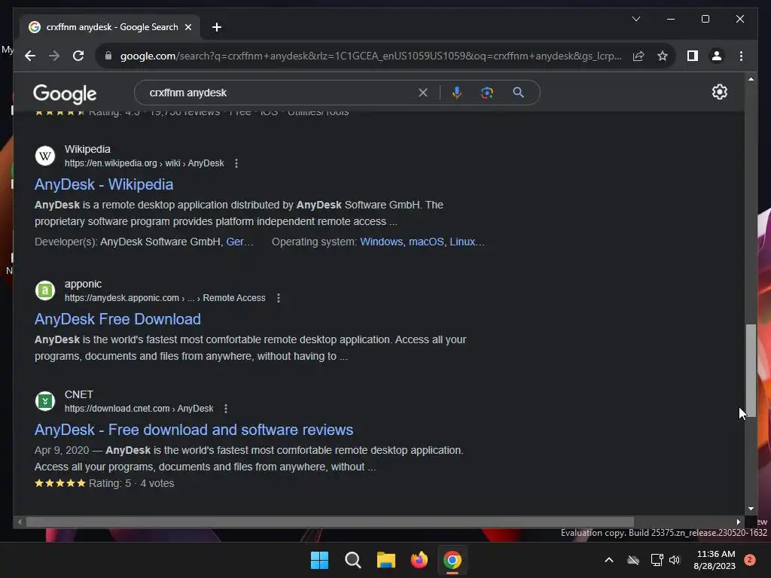The width and height of the screenshot is (771, 578).
Task: Click the scroll down arrow
Action: click(x=751, y=509)
